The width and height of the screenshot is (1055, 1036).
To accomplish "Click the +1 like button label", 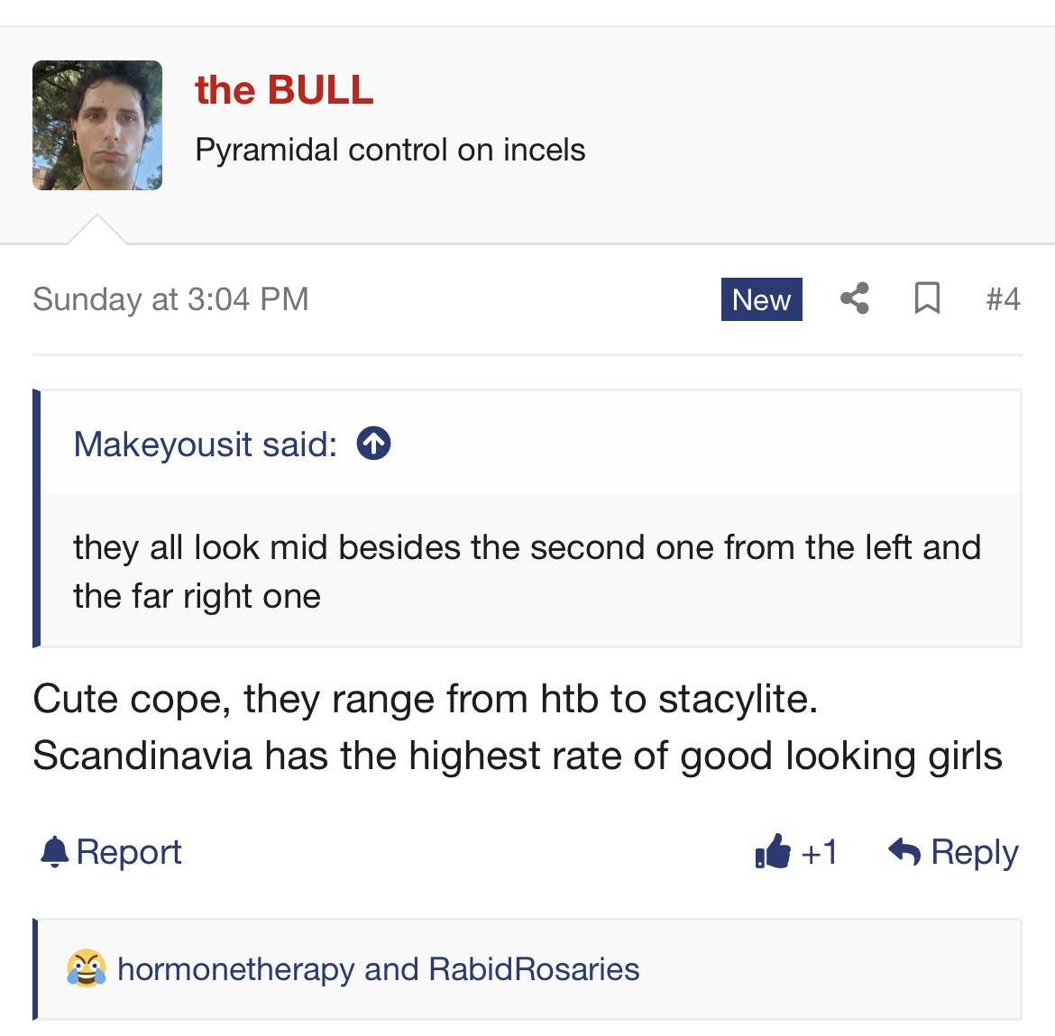I will click(x=819, y=852).
